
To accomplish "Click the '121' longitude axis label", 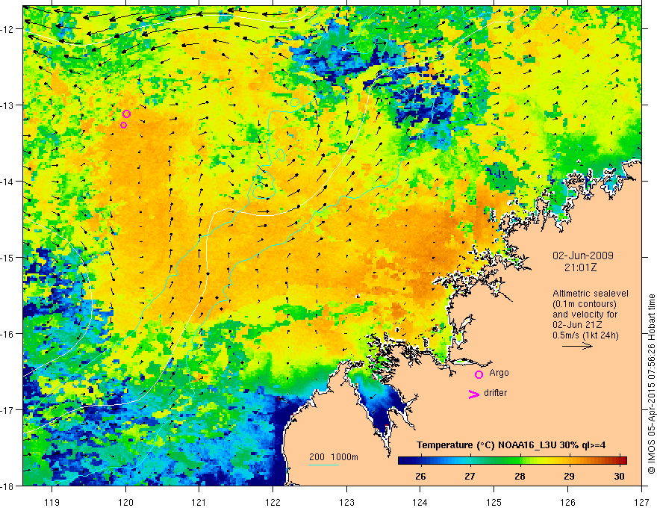I will (x=199, y=502).
